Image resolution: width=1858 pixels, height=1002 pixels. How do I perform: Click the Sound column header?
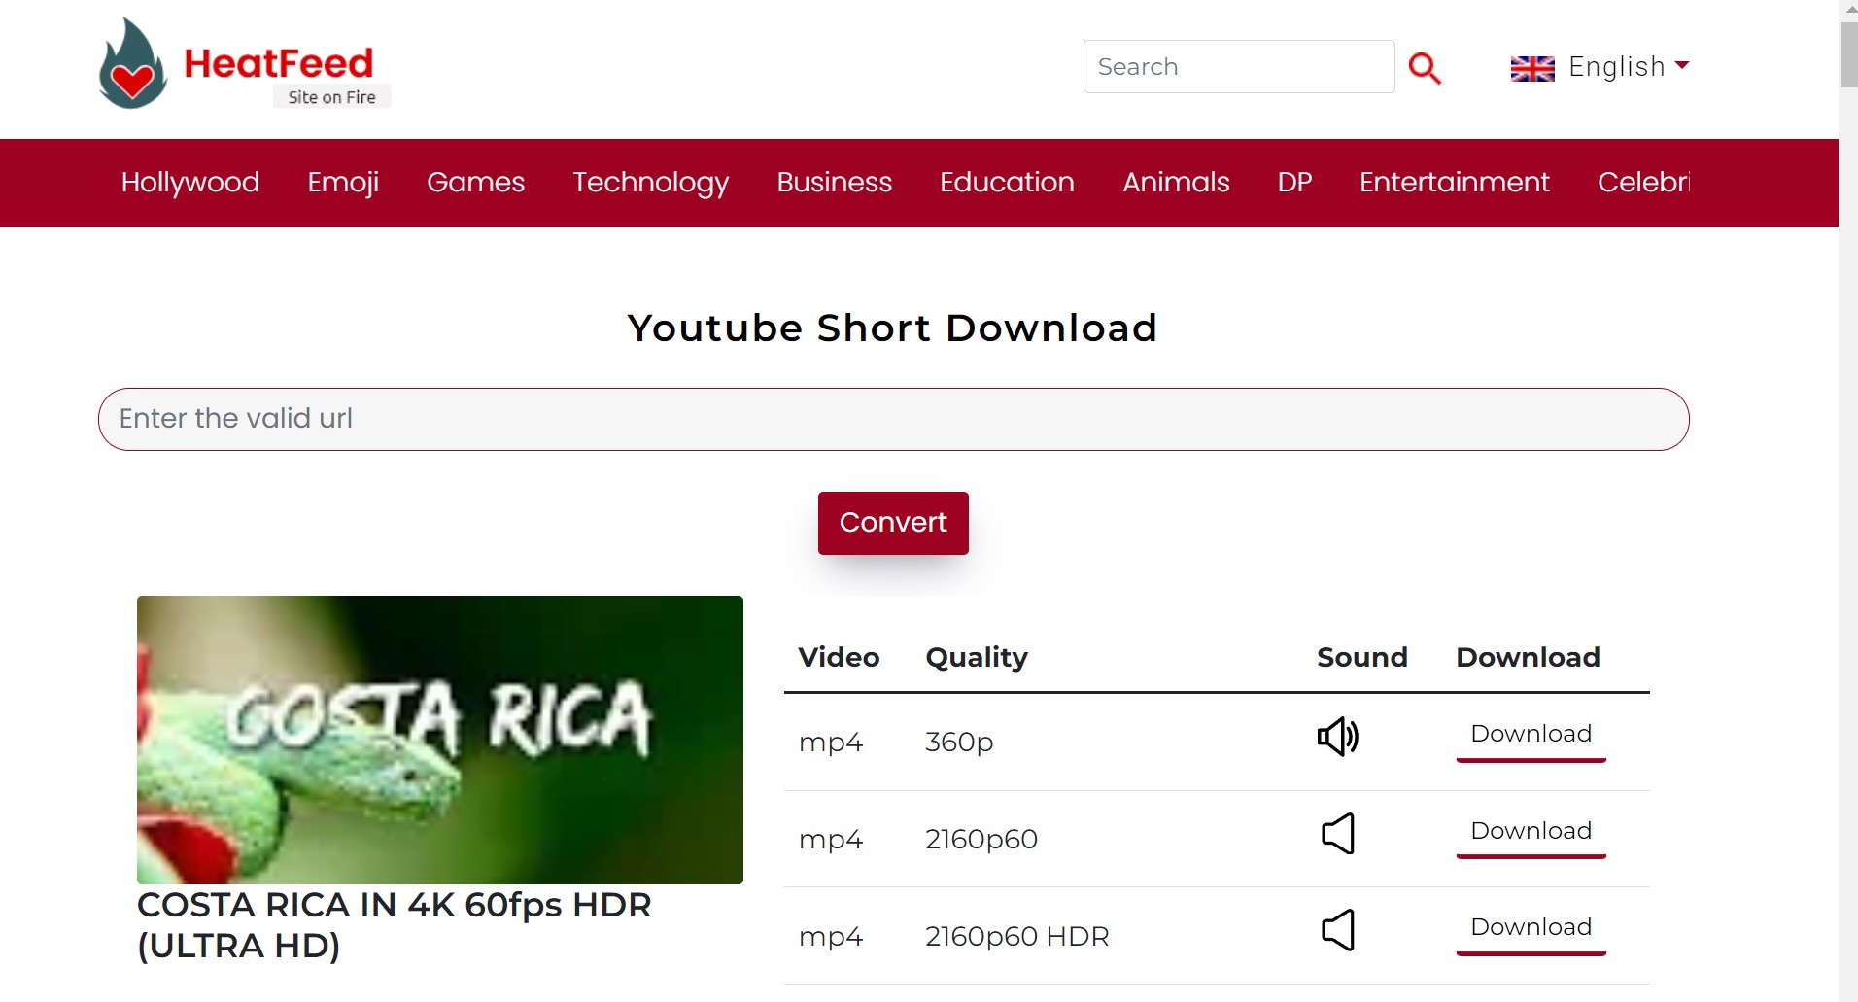point(1362,658)
